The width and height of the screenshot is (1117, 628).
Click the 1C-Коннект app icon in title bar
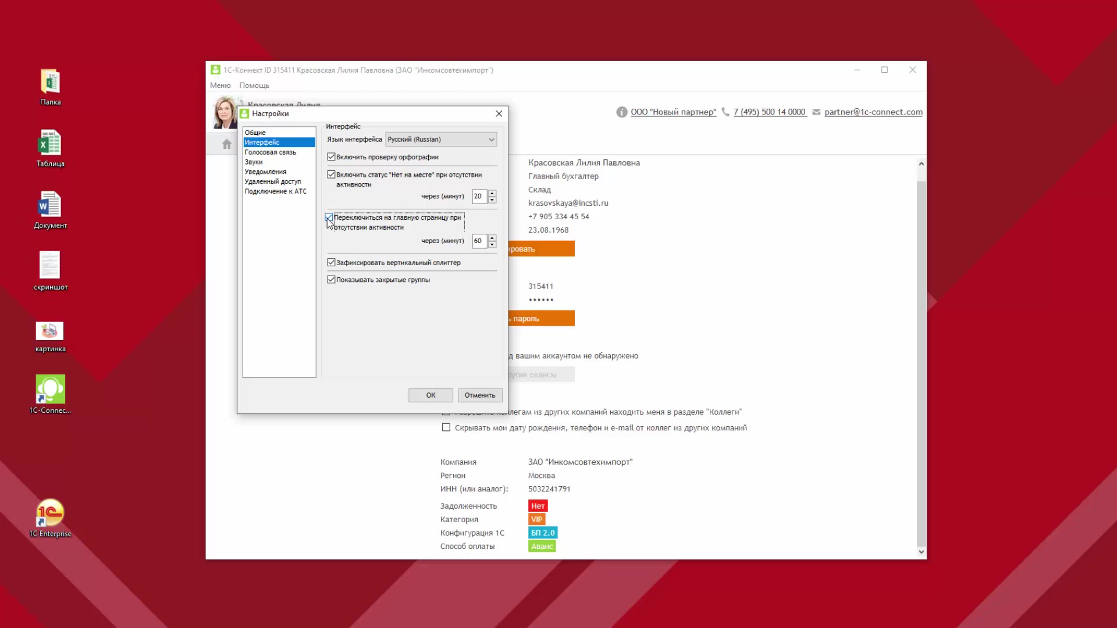[215, 70]
